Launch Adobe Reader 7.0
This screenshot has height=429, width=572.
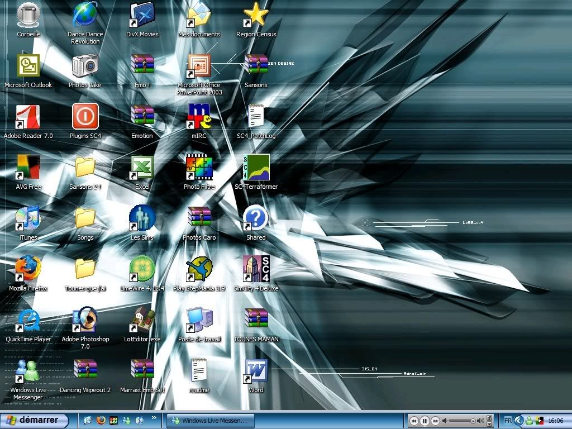28,121
